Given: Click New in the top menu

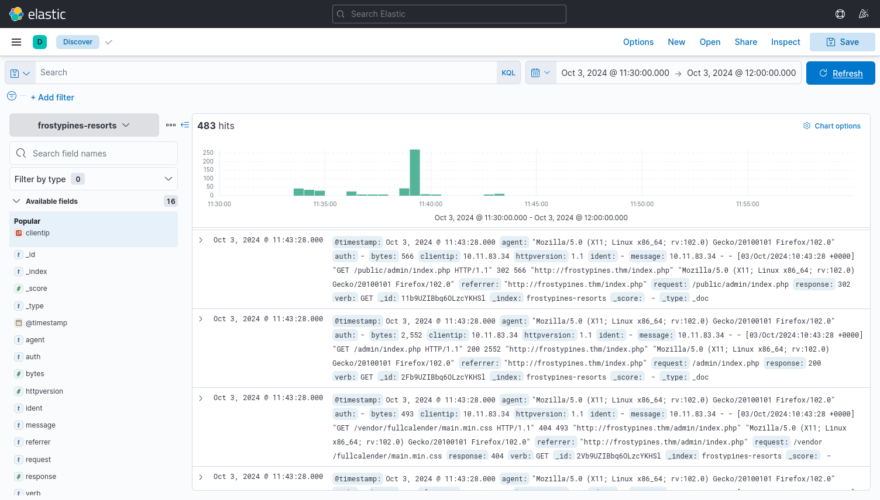Looking at the screenshot, I should coord(676,42).
